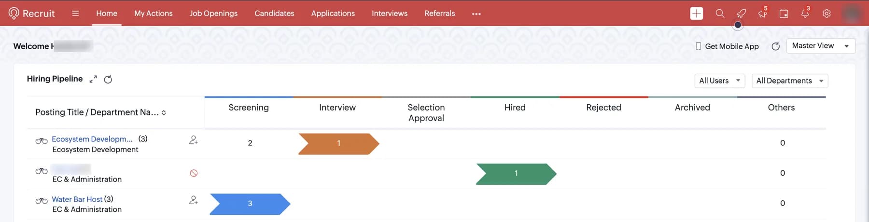Open the settings gear icon
Viewport: 869px width, 222px height.
pyautogui.click(x=827, y=14)
